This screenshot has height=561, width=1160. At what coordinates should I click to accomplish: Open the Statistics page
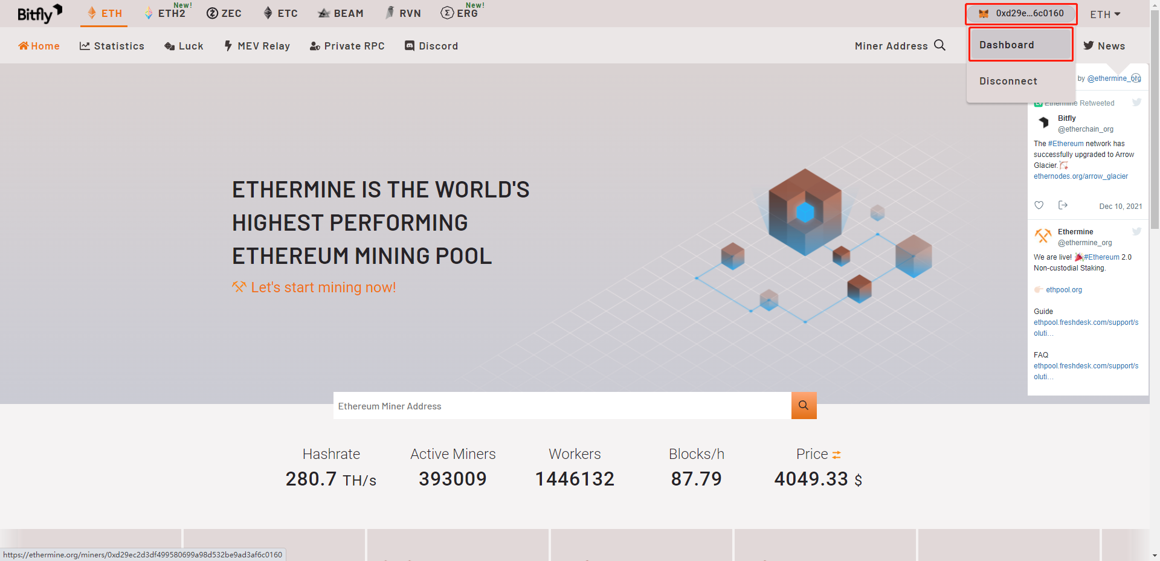(112, 46)
